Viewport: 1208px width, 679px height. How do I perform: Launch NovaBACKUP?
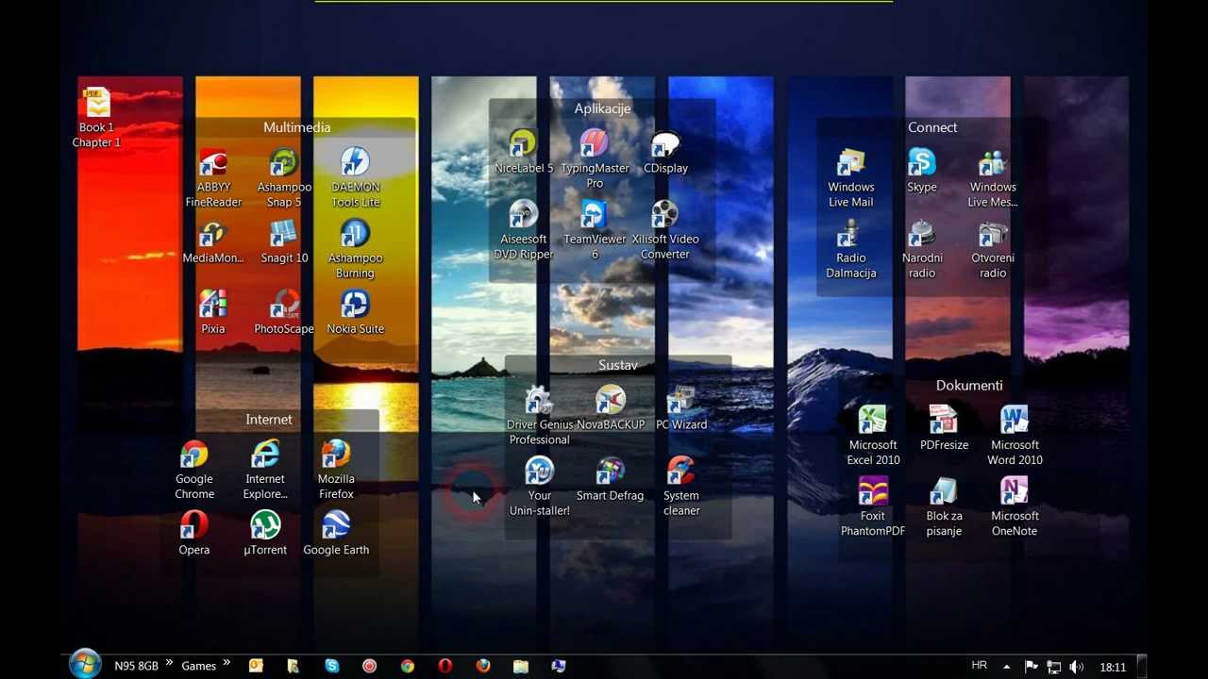tap(610, 408)
